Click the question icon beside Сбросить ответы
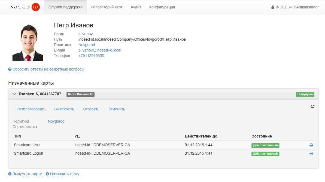This screenshot has width=325, height=182. (10, 69)
